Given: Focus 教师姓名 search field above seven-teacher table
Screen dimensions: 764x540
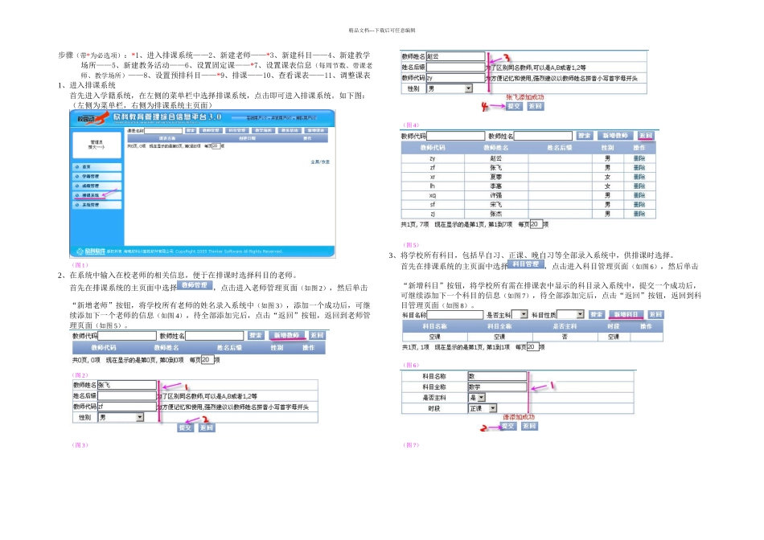Looking at the screenshot, I should (x=543, y=136).
